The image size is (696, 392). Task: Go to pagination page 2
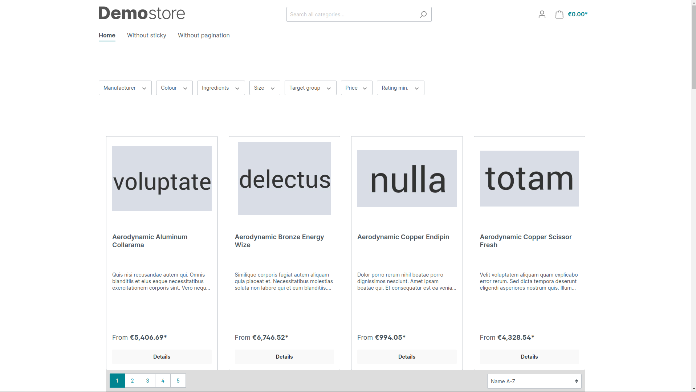click(133, 380)
